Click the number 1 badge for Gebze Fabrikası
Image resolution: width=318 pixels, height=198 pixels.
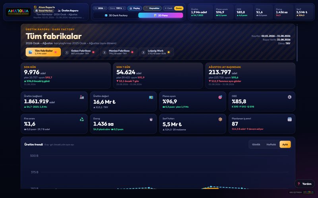click(x=67, y=52)
